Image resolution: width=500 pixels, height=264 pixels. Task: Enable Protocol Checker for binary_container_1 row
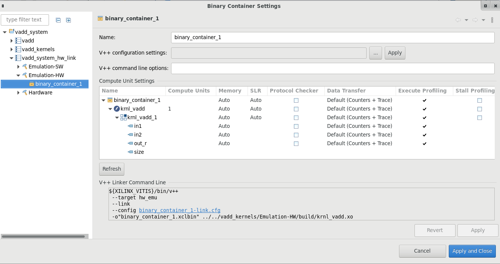(296, 100)
